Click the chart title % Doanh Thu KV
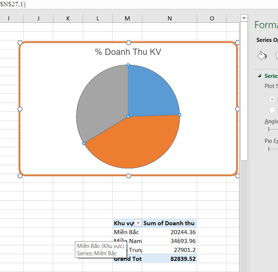Screen dimensions: 278x272 (x=128, y=52)
